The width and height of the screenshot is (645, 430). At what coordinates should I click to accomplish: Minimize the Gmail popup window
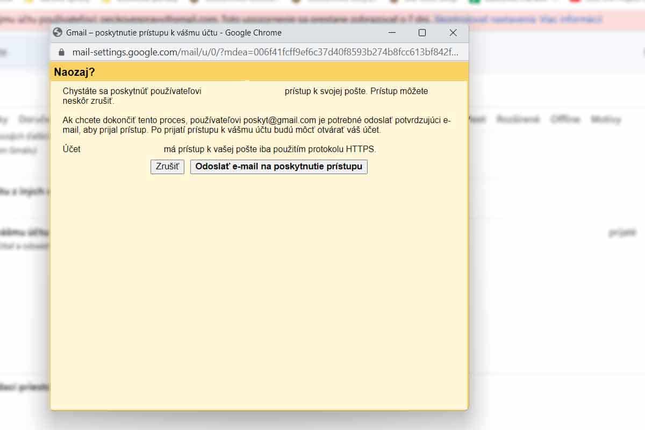tap(391, 33)
